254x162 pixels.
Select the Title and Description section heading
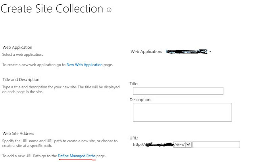21,80
